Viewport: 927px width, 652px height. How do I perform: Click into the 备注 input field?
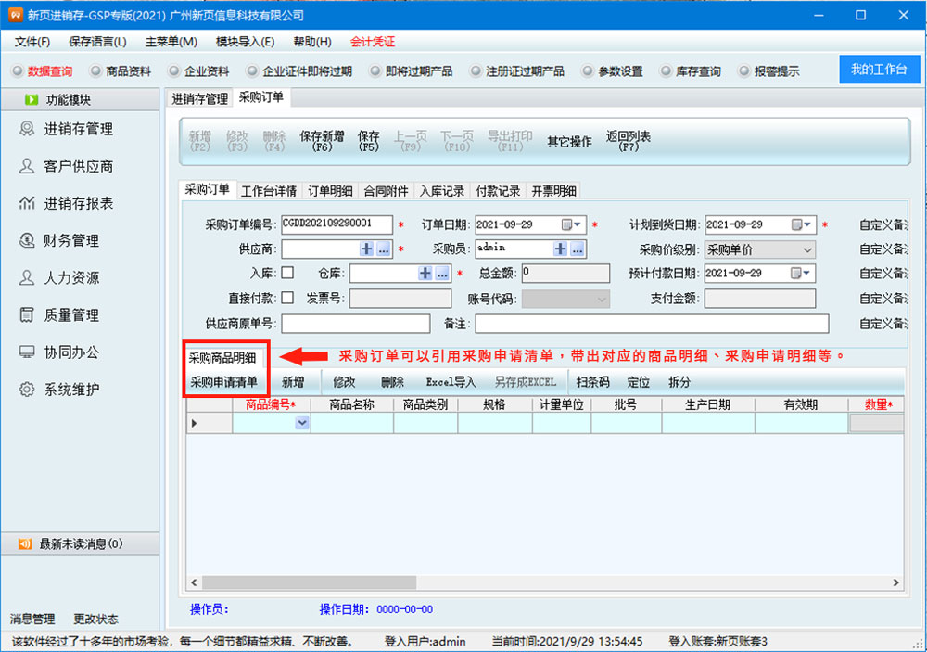(651, 324)
